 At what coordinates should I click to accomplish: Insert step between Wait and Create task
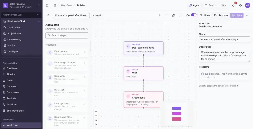[144, 86]
